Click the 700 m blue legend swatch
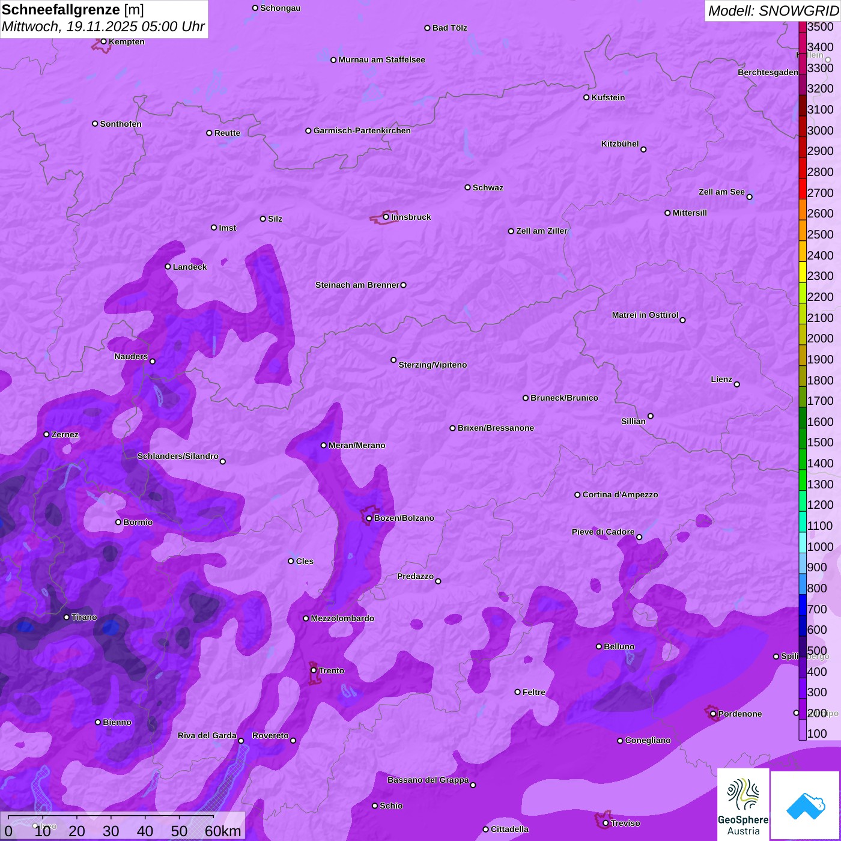 point(803,605)
